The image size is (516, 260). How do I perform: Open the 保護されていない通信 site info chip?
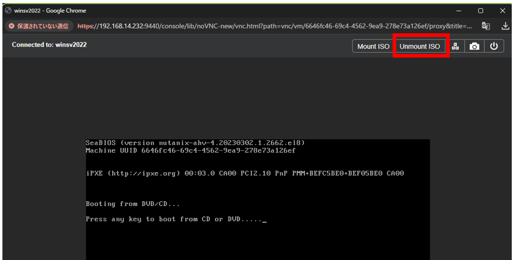(39, 26)
